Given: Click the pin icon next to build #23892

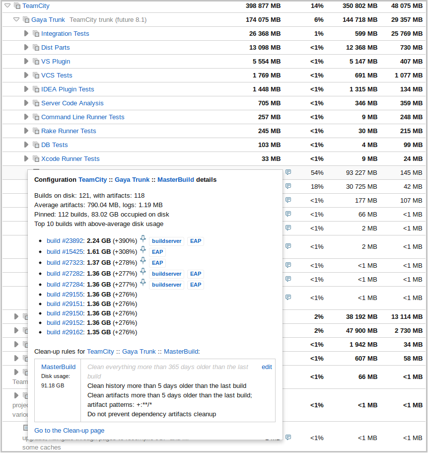Looking at the screenshot, I should 143,240.
